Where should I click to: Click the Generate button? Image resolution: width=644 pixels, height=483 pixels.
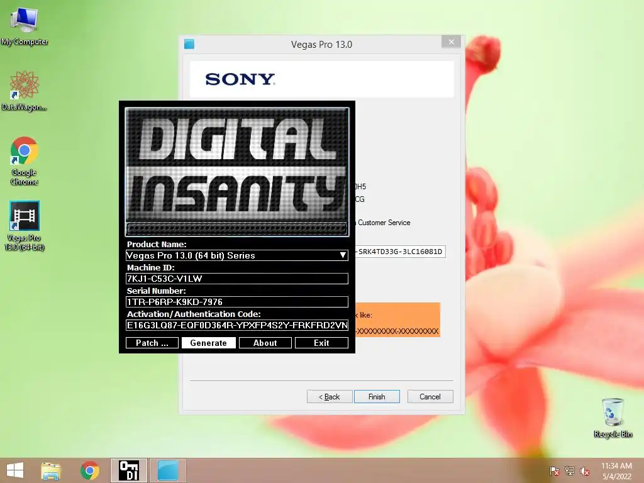209,343
